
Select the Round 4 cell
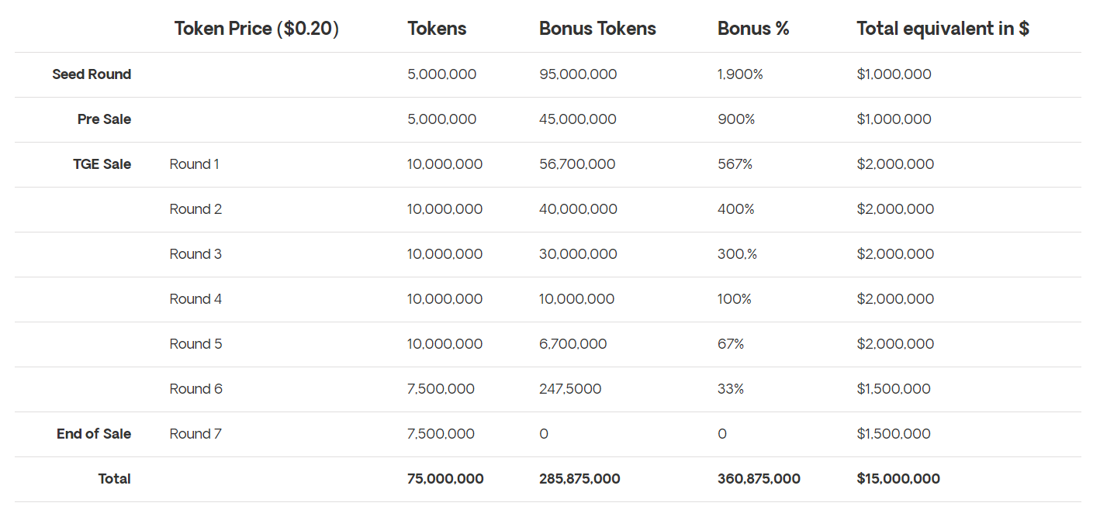[195, 299]
